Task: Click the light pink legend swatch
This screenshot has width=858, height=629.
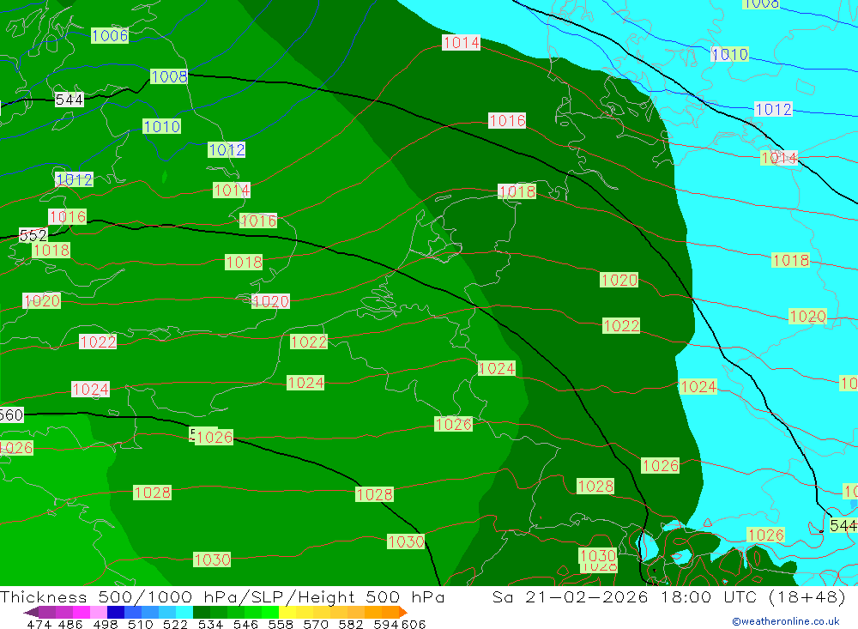Action: point(99,612)
